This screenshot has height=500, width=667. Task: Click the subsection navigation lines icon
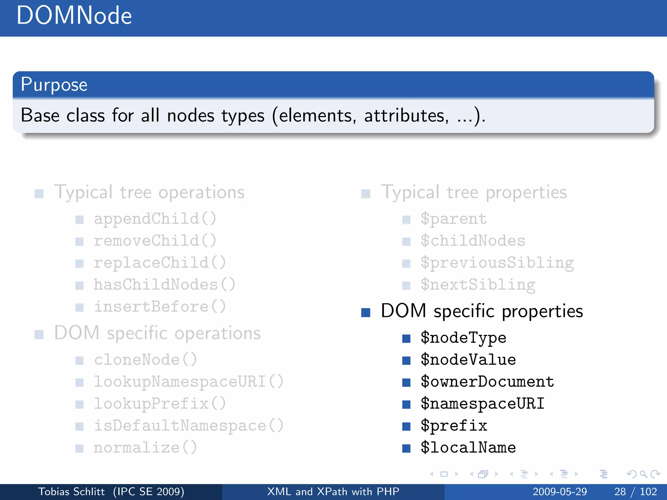pos(524,474)
